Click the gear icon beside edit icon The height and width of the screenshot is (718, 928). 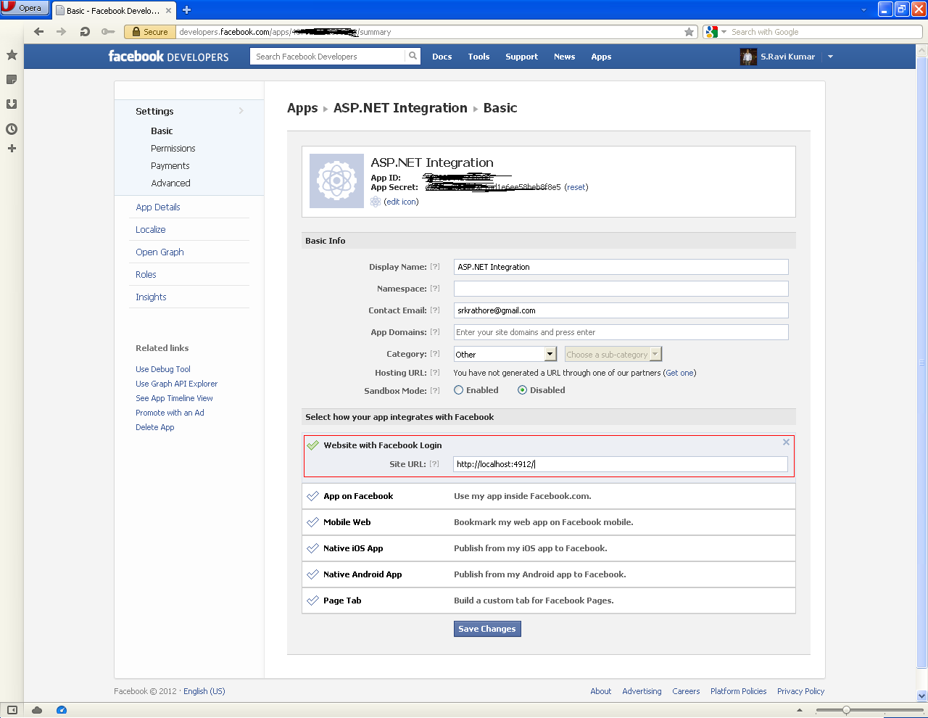pyautogui.click(x=376, y=202)
